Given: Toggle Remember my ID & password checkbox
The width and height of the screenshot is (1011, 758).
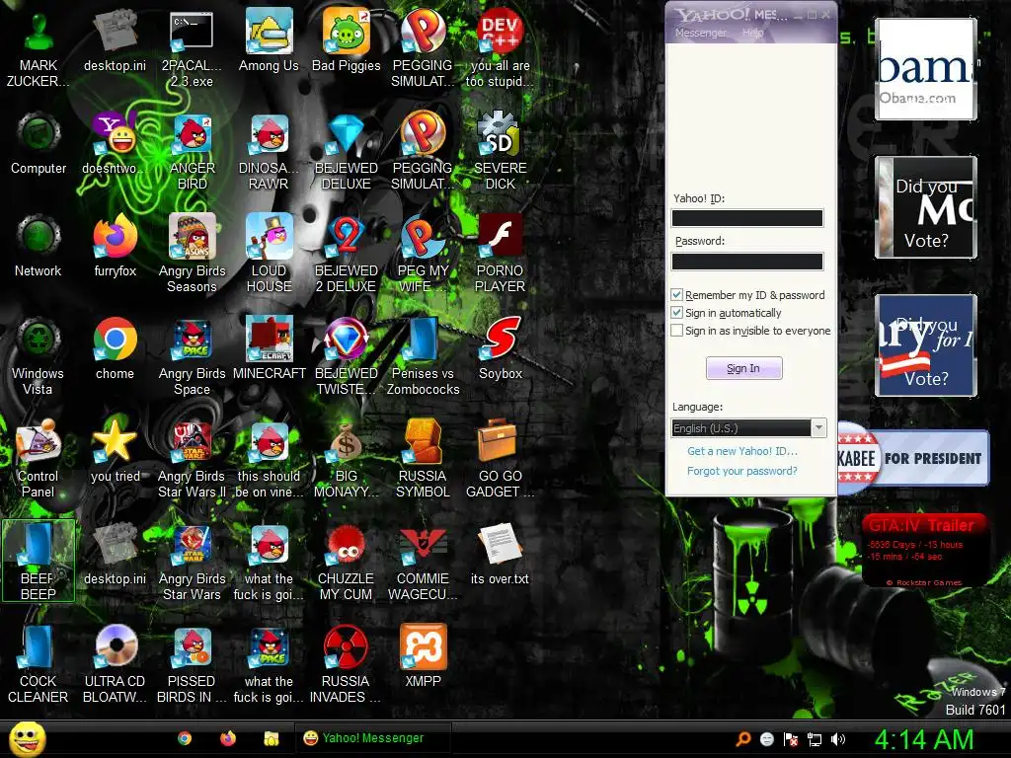Looking at the screenshot, I should pos(676,294).
